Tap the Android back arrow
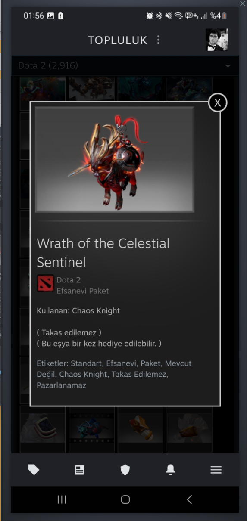This screenshot has width=247, height=521. click(x=189, y=499)
